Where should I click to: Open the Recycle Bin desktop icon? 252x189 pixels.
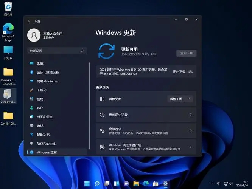point(8,9)
